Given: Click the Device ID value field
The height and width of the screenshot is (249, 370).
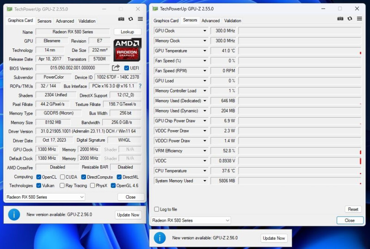Looking at the screenshot, I should coord(118,77).
